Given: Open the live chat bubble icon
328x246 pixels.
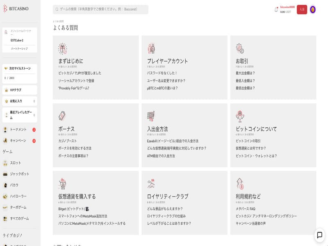Looking at the screenshot, I should click(319, 235).
